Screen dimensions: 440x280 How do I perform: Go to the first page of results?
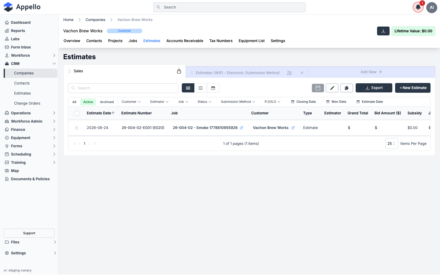tap(74, 144)
